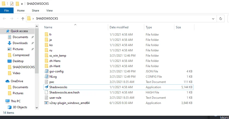Click the 6/1/2020 8:30 AM date cell
Image resolution: width=229 pixels, height=119 pixels.
[121, 103]
